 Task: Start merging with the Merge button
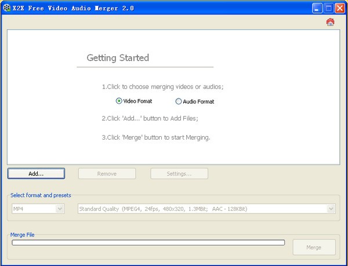point(314,247)
